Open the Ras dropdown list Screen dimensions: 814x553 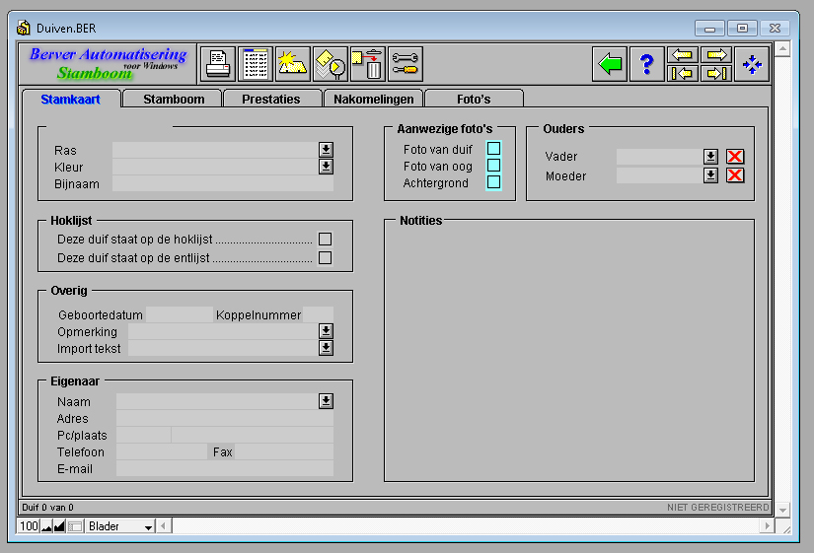326,150
